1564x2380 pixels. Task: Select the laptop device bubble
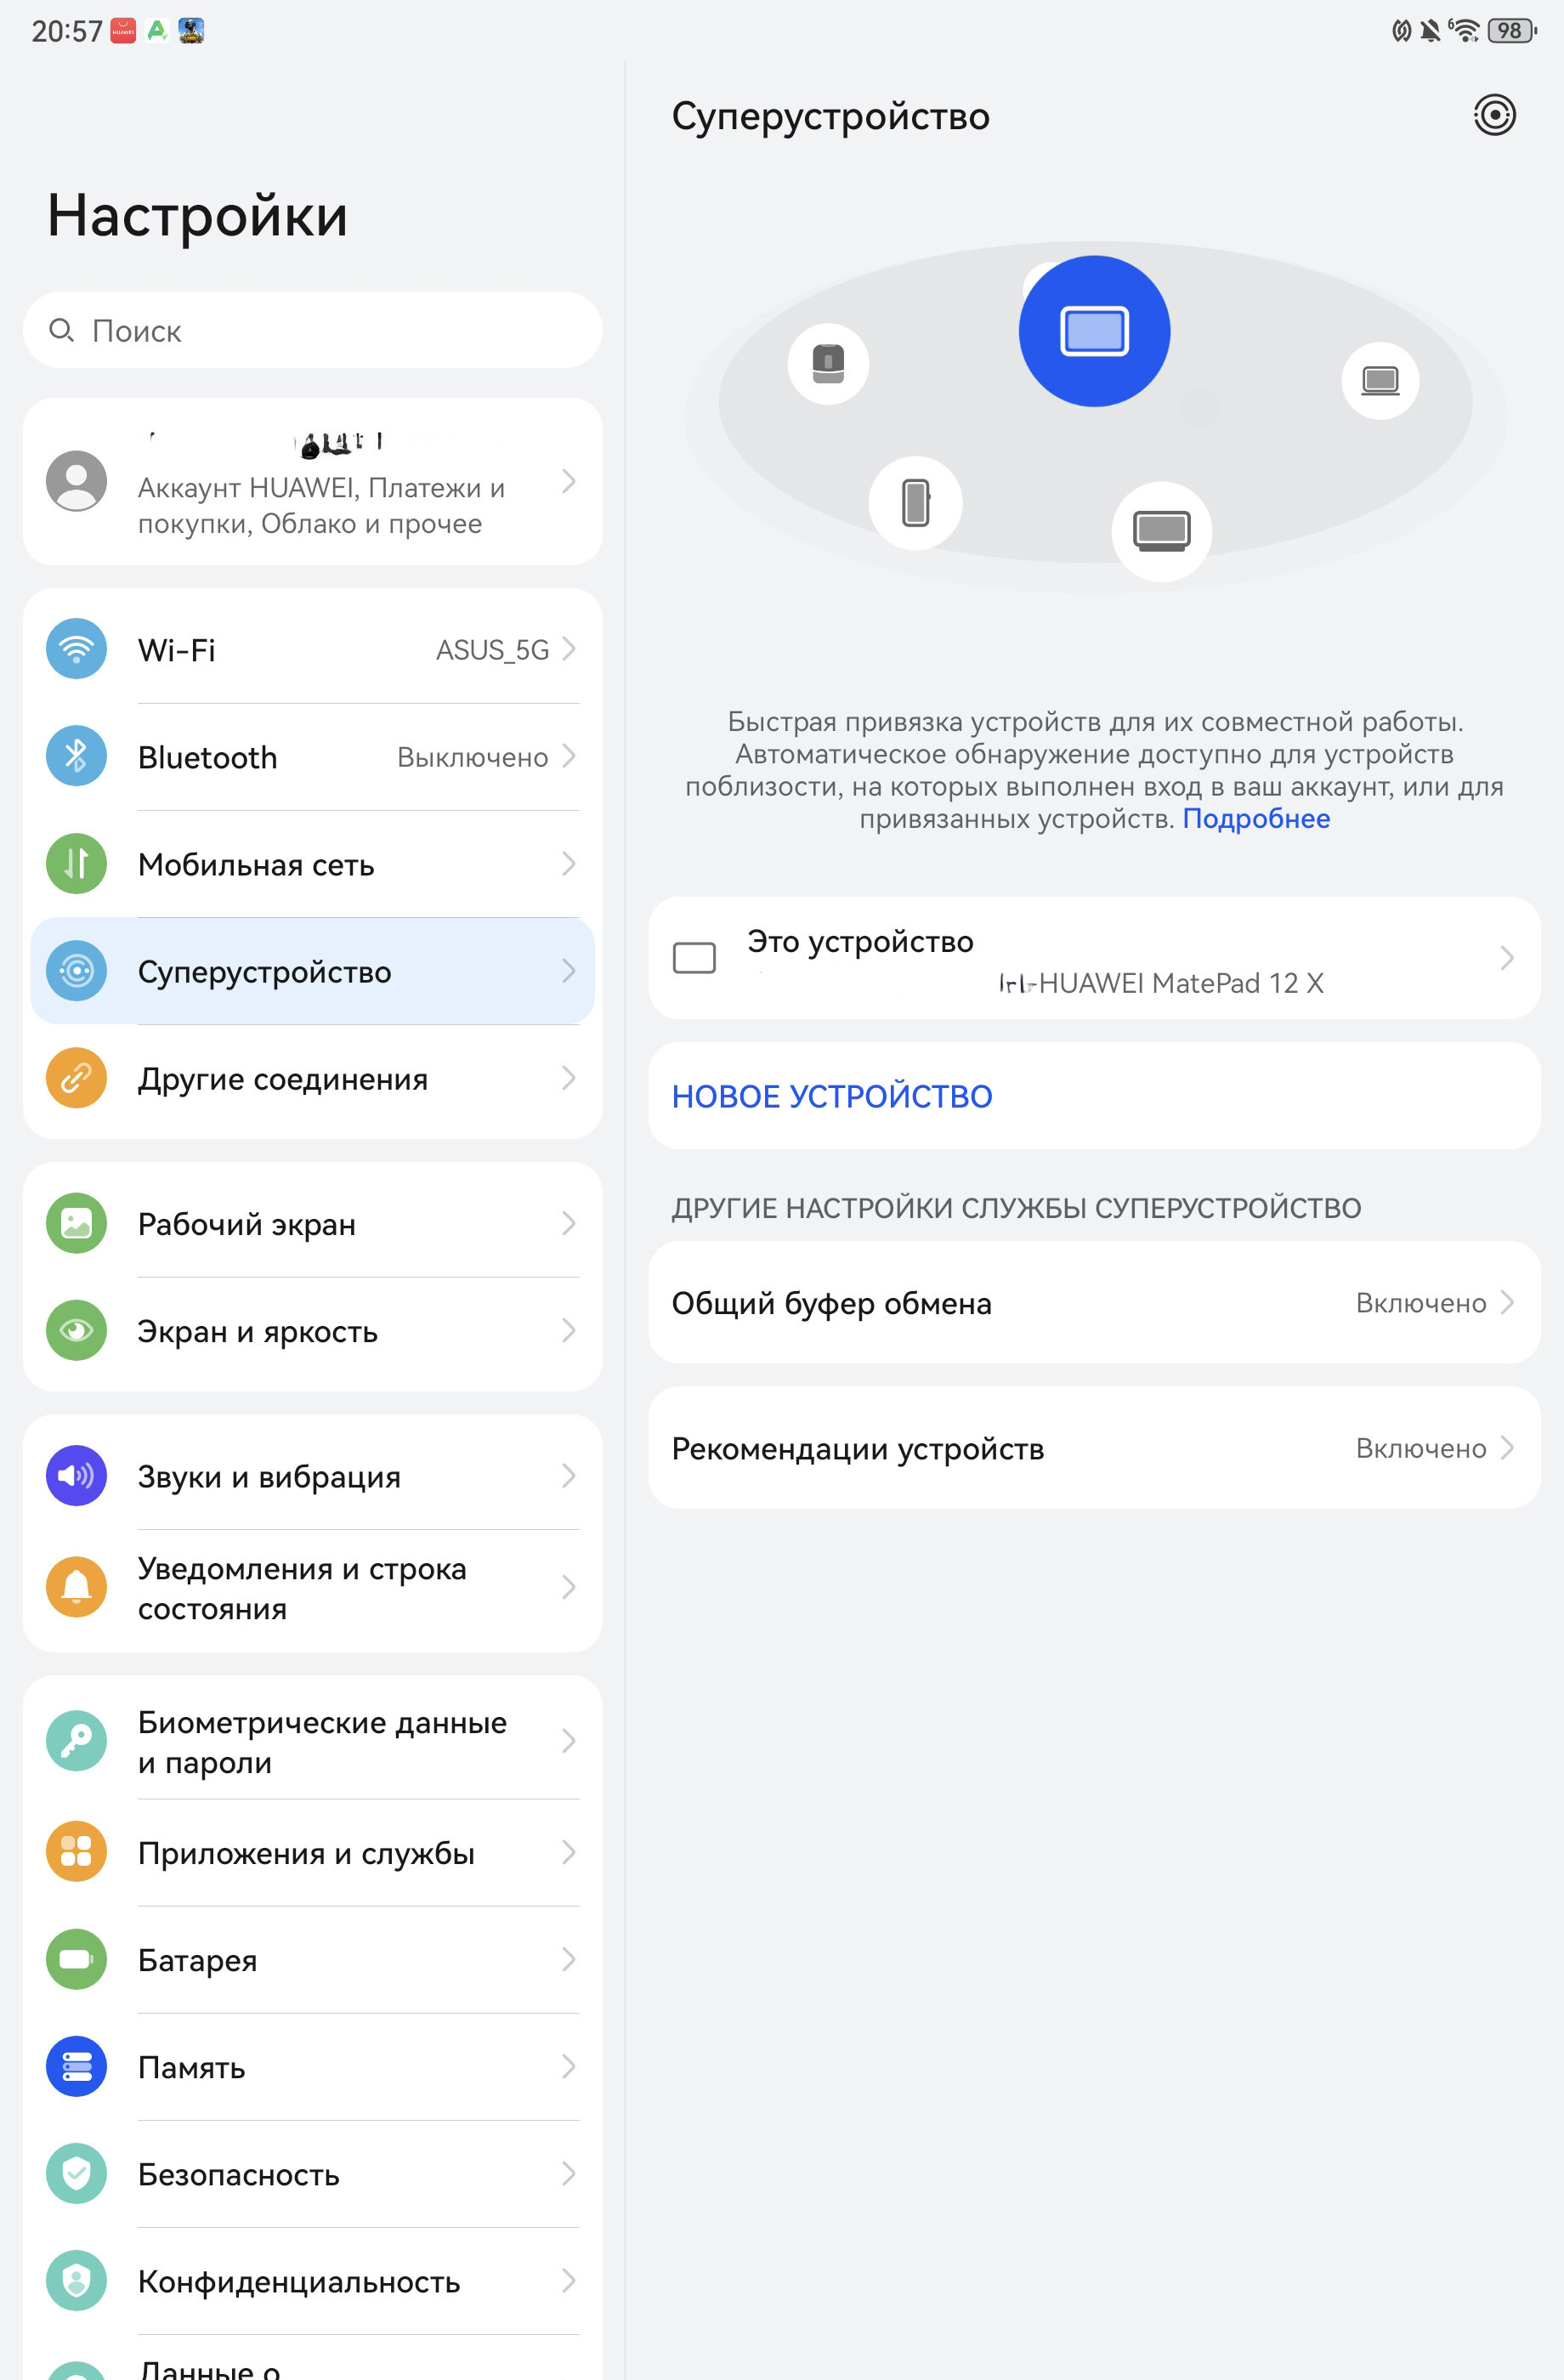[x=1380, y=381]
